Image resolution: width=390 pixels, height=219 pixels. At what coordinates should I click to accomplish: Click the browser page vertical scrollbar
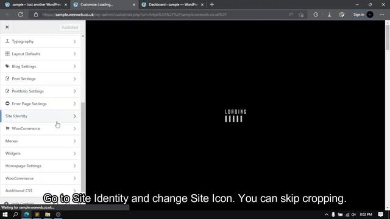click(x=388, y=37)
